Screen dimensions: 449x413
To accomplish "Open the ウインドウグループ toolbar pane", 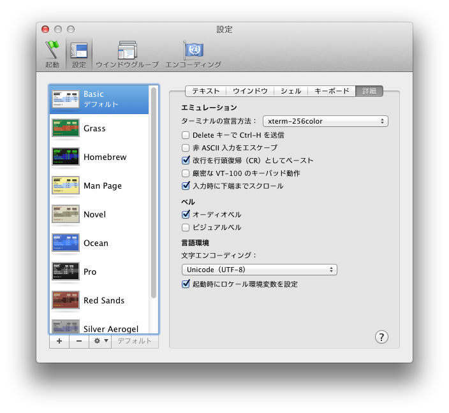I will pos(127,54).
